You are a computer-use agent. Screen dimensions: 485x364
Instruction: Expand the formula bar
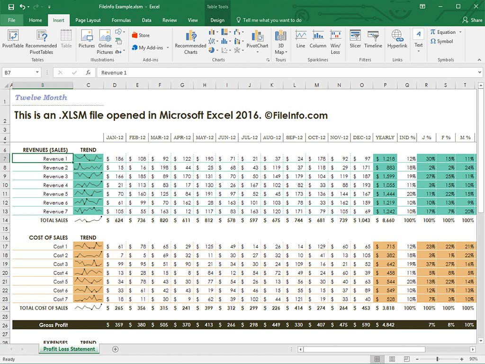click(479, 73)
